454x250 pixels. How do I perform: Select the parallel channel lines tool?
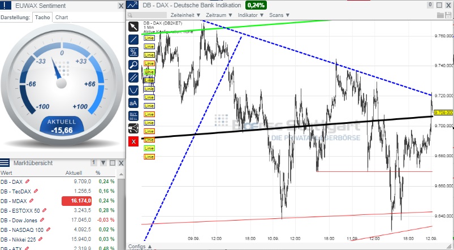click(x=133, y=77)
